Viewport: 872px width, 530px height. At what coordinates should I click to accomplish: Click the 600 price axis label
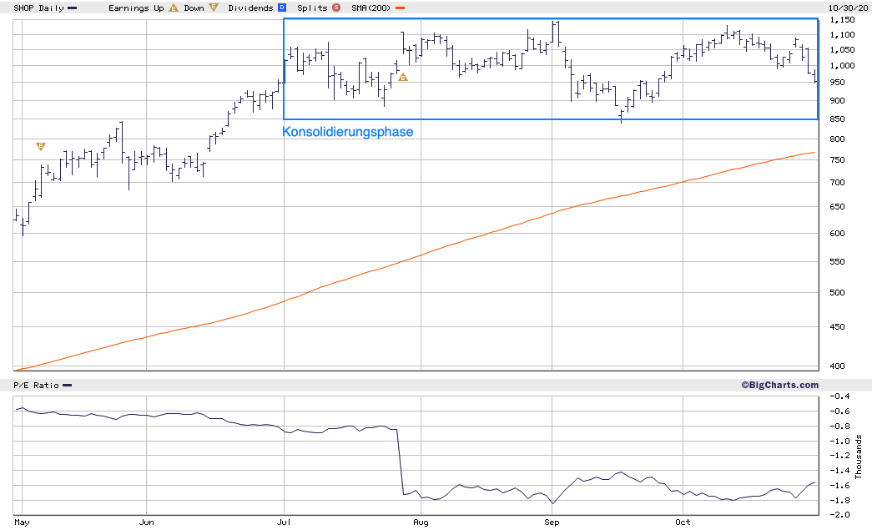(x=837, y=234)
